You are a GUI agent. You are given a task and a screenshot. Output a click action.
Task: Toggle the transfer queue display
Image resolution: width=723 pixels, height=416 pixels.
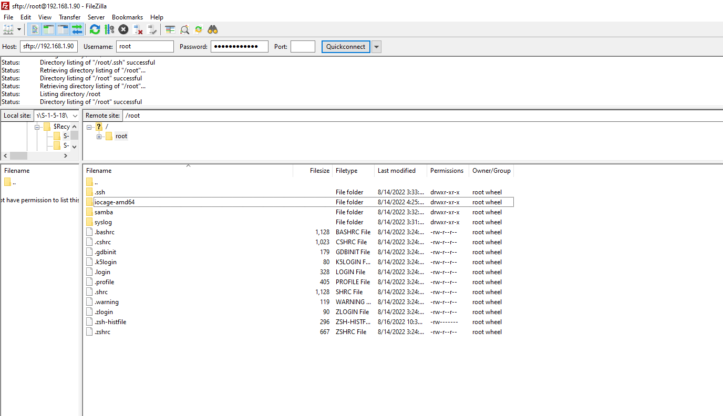tap(77, 29)
